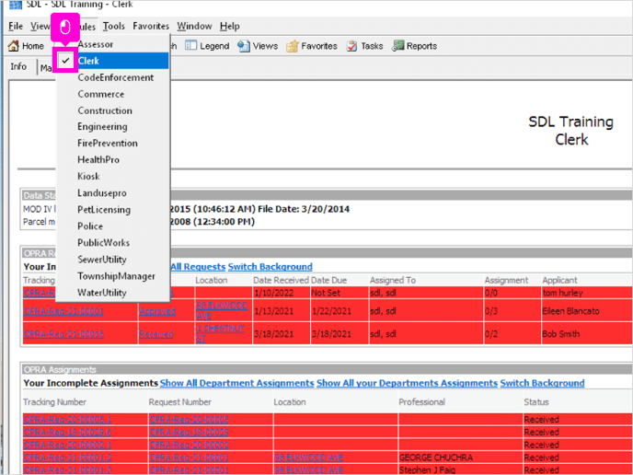Pick the Kiosk module
Screen dimensions: 633x475
pos(112,177)
